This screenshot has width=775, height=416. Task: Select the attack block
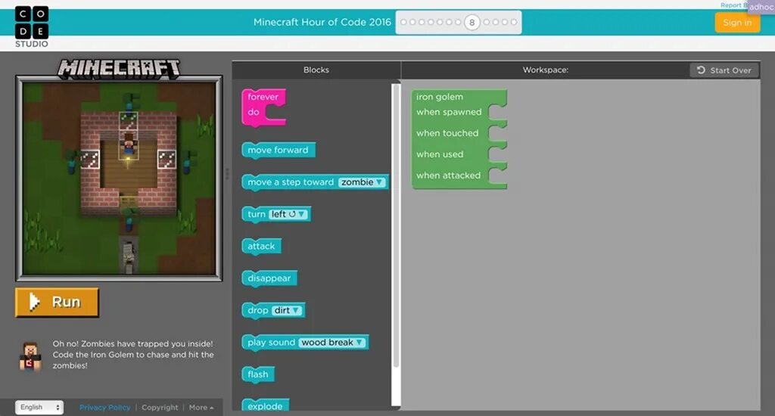click(x=261, y=246)
